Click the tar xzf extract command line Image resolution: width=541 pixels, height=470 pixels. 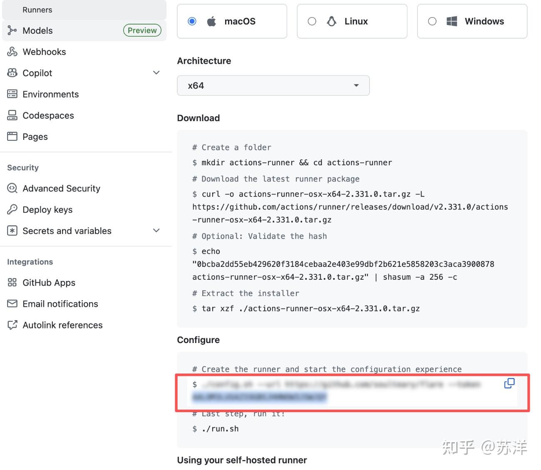(306, 308)
